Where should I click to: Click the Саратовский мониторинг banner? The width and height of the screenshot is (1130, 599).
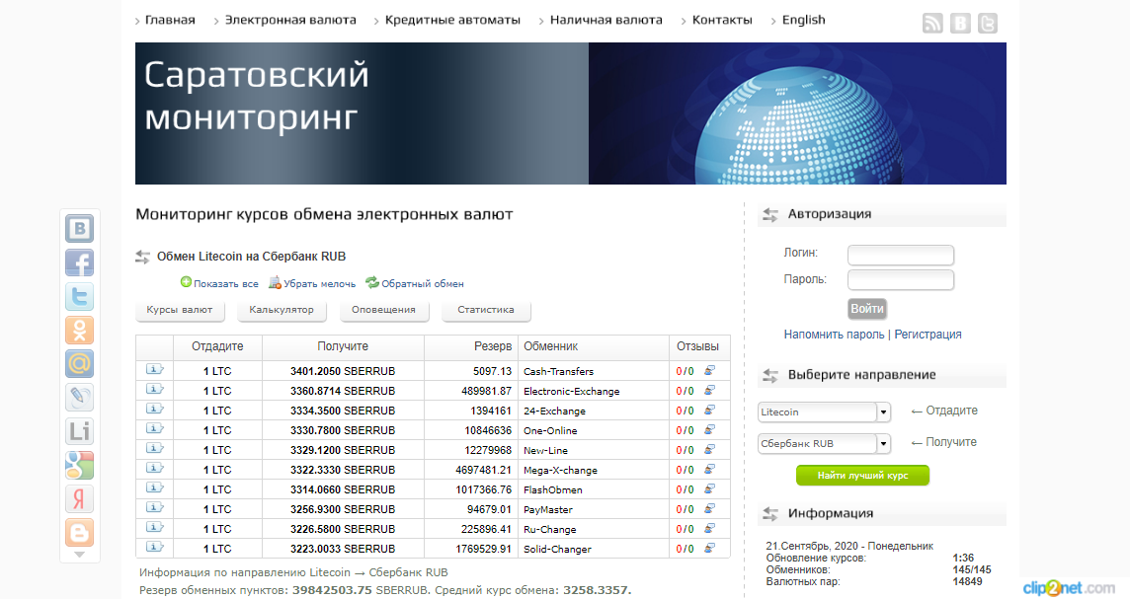pyautogui.click(x=571, y=113)
